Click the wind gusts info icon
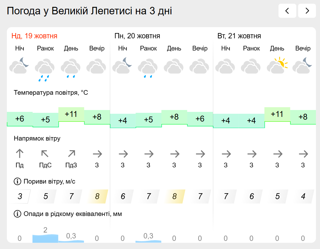Viewport: 320px width, 249px height. (17, 181)
